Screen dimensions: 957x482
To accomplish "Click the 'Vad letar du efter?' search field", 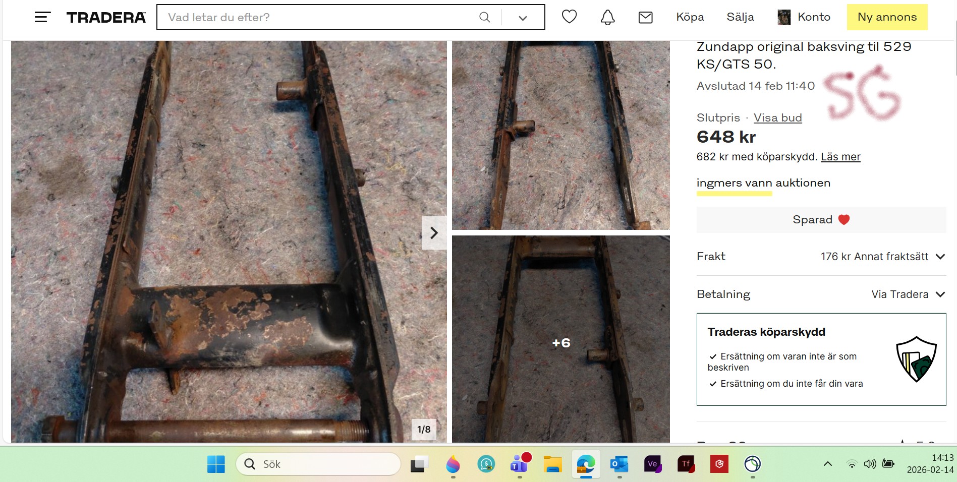I will 318,18.
